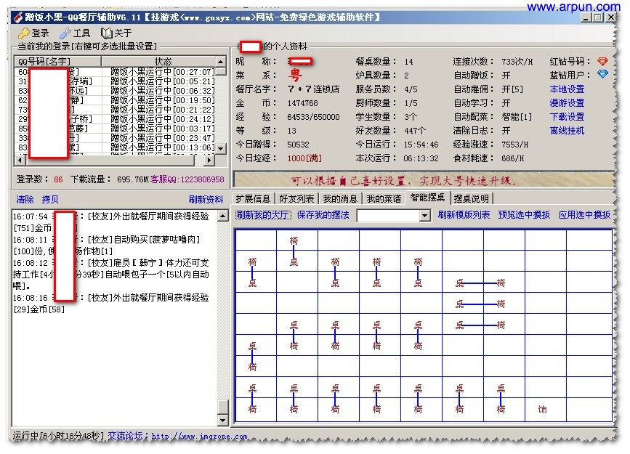Click 离线挂机 link
The image size is (630, 454).
tap(567, 131)
